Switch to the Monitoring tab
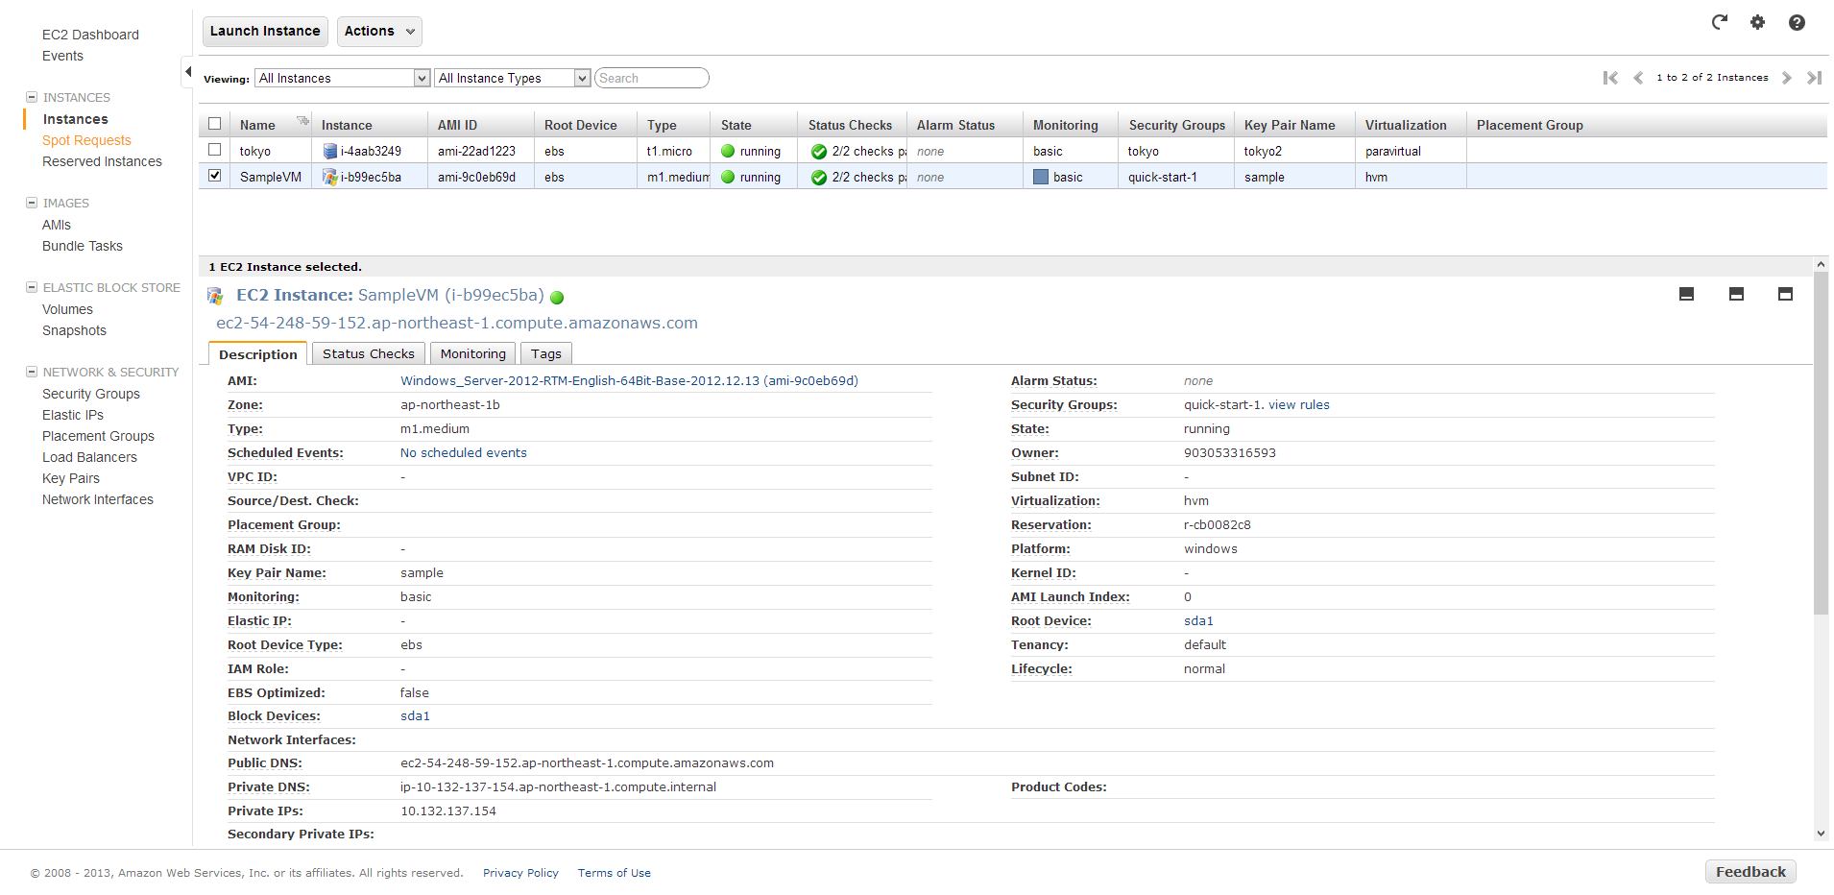Image resolution: width=1834 pixels, height=895 pixels. pos(473,353)
